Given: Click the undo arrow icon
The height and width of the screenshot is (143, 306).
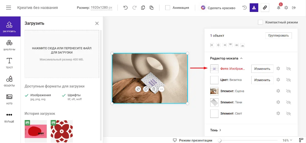Looking at the screenshot, I should 125,8.
